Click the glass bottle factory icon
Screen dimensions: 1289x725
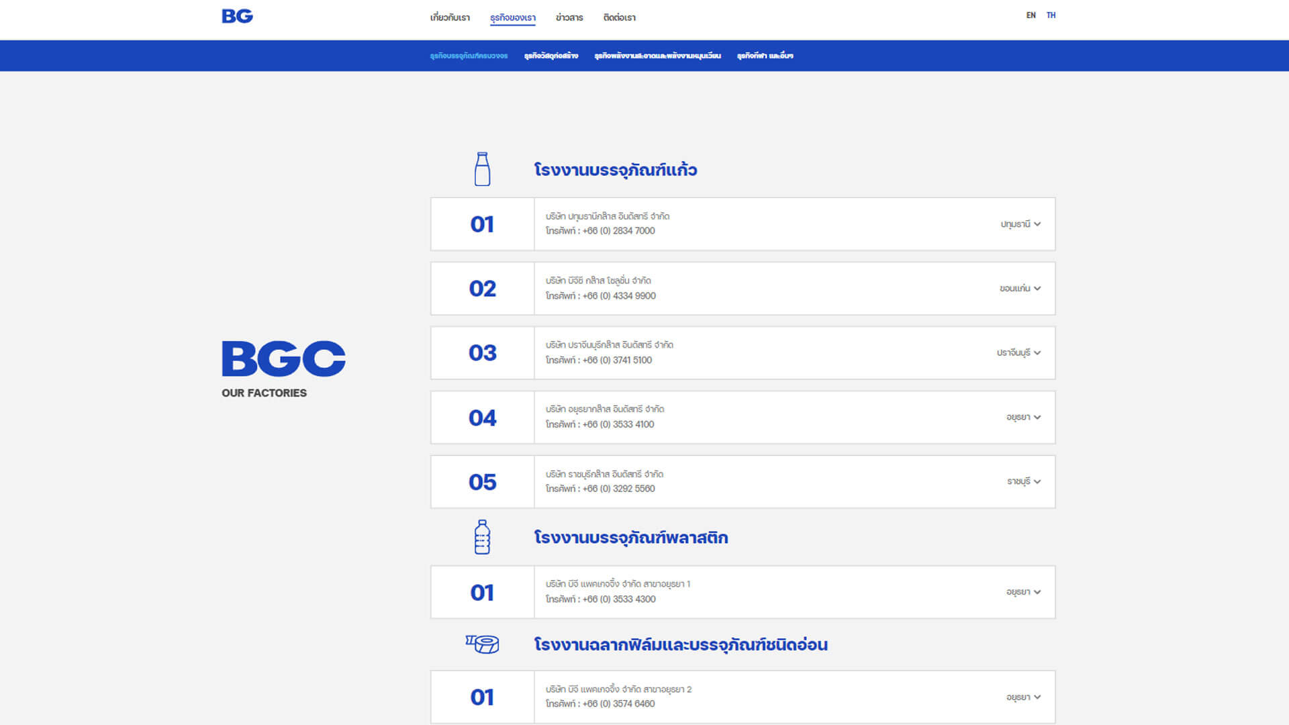(482, 169)
